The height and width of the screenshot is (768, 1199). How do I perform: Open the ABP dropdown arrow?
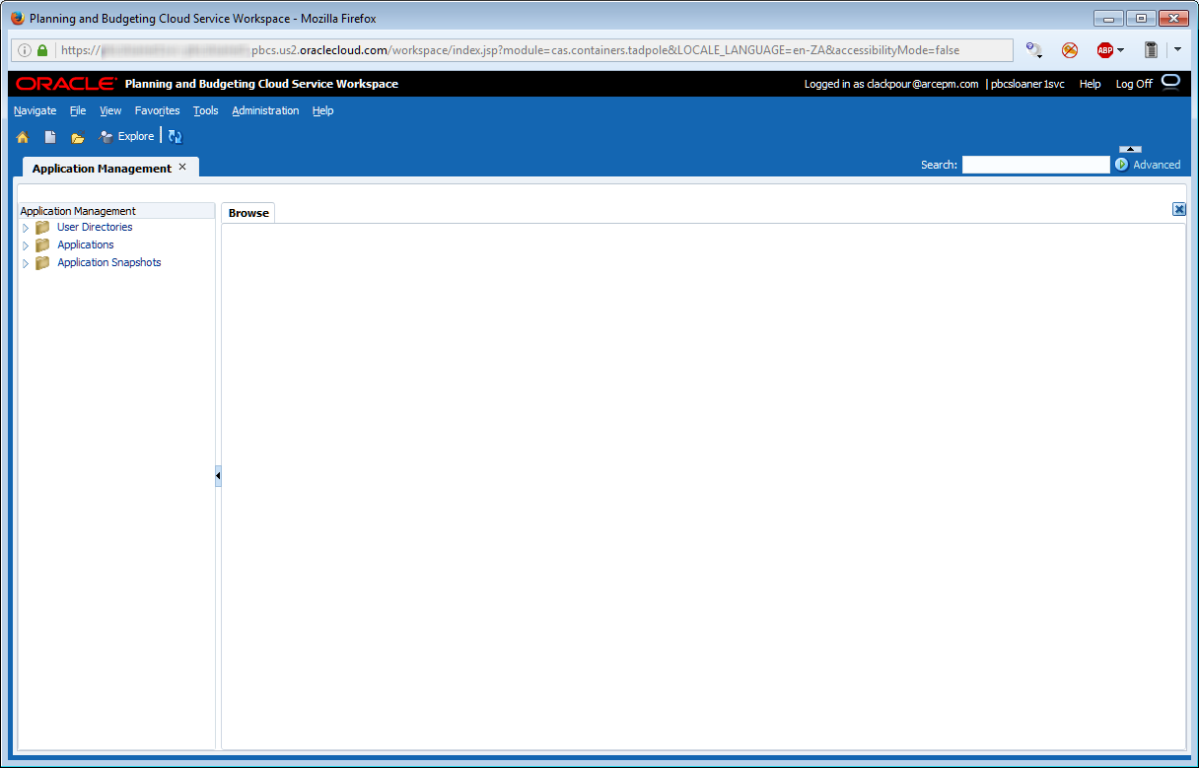tap(1120, 50)
